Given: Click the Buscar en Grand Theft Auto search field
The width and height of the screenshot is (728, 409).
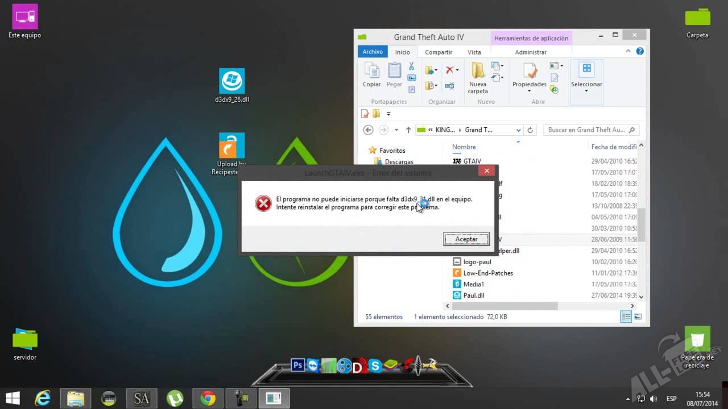Looking at the screenshot, I should [x=586, y=130].
